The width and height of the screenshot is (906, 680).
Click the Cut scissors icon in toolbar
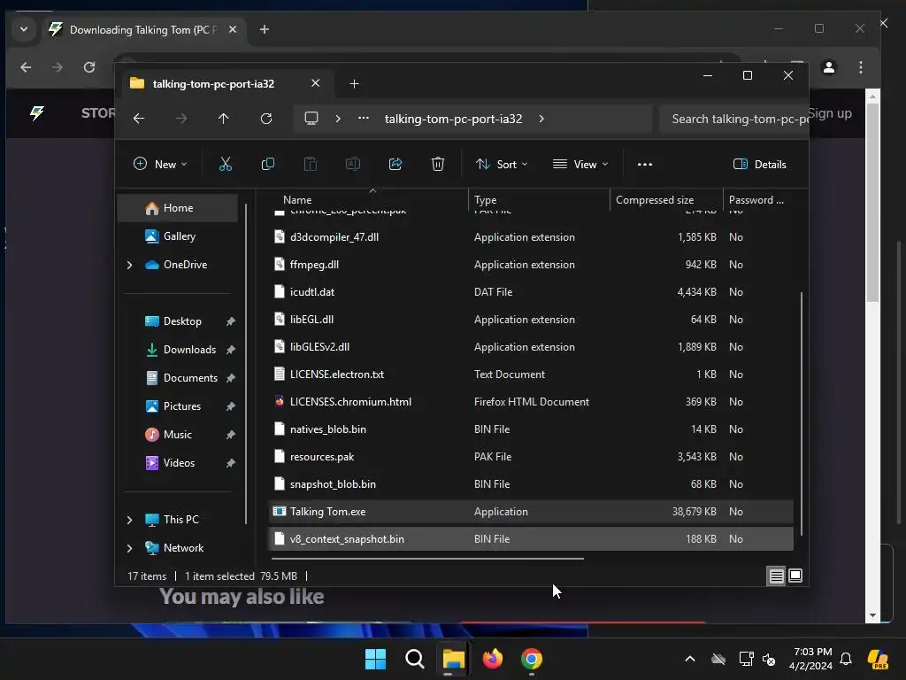point(226,164)
